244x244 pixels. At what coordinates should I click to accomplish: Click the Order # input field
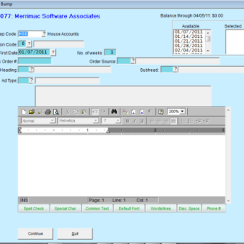click(x=35, y=61)
